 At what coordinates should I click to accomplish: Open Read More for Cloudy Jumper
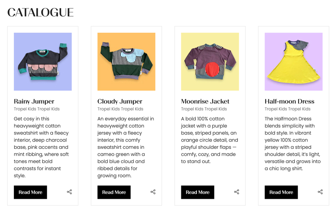pos(114,192)
